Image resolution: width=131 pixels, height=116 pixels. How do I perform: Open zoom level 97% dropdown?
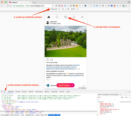(73, 9)
